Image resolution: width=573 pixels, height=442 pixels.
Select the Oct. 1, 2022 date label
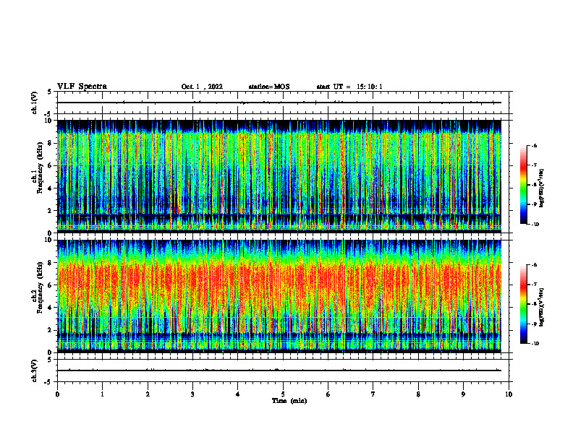click(x=202, y=87)
